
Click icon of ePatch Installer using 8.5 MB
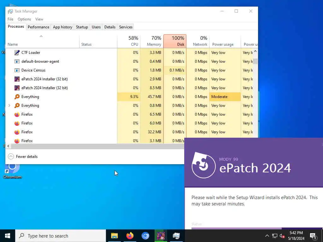pos(17,88)
